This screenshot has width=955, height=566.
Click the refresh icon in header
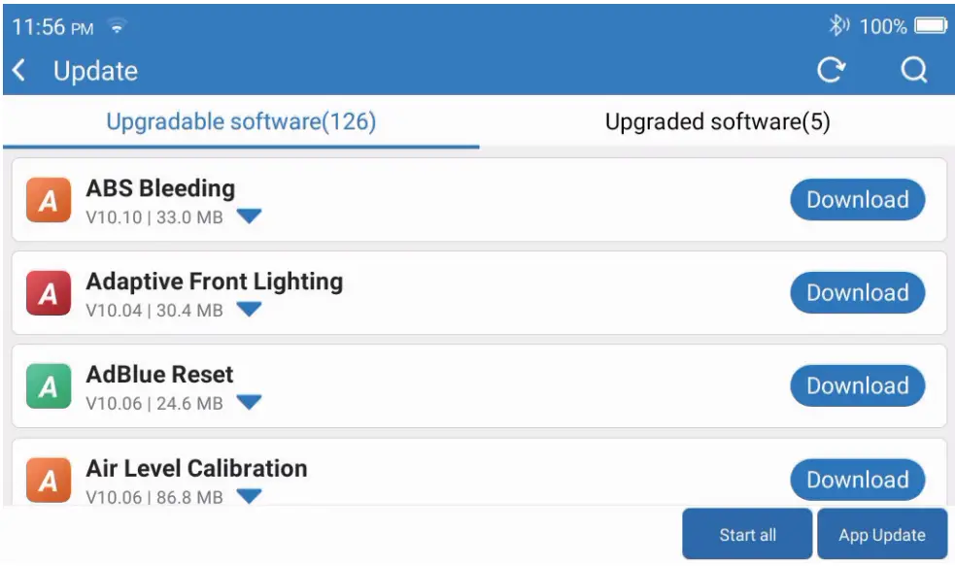(831, 70)
